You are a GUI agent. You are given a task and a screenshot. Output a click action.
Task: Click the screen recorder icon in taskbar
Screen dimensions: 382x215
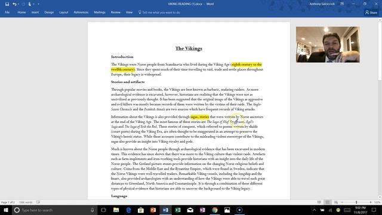[239, 210]
